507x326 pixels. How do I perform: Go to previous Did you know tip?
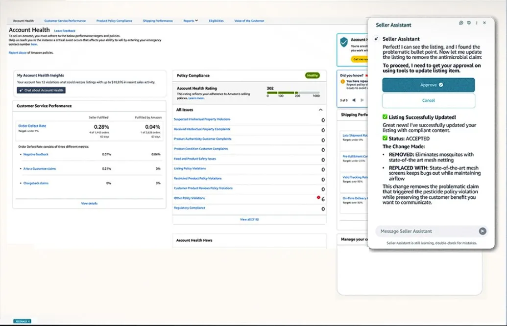[x=355, y=100]
